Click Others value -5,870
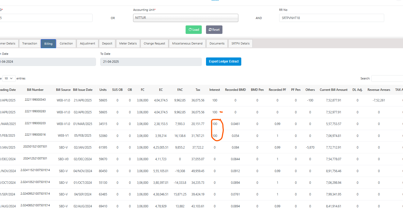Image resolution: width=403 pixels, height=210 pixels. [x=310, y=148]
